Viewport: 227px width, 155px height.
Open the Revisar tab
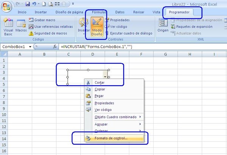tap(138, 12)
